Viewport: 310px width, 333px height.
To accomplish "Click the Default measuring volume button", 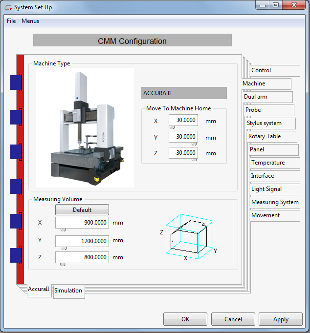I will [x=82, y=210].
